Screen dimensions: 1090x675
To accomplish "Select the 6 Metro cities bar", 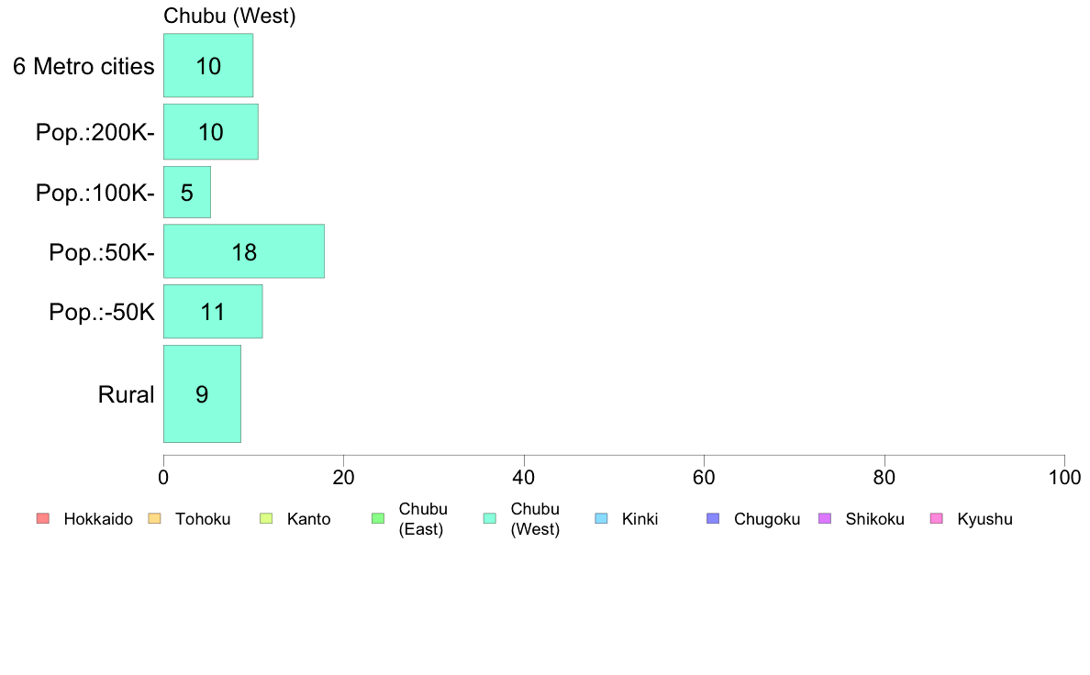I will click(208, 65).
